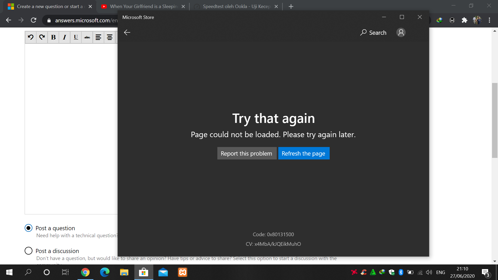This screenshot has width=498, height=280.
Task: Undo the last edit in the text editor
Action: coord(31,37)
